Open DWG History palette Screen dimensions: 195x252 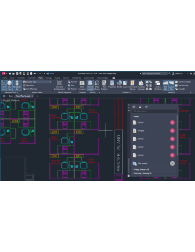click(97, 85)
